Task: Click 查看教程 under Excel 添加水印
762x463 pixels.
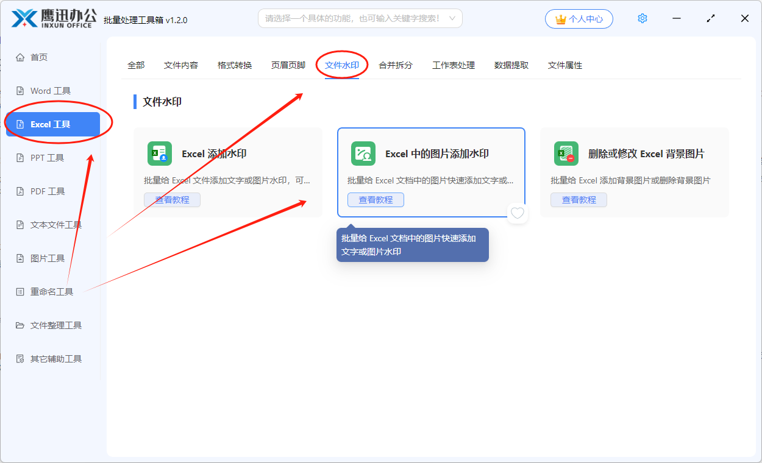Action: click(172, 200)
